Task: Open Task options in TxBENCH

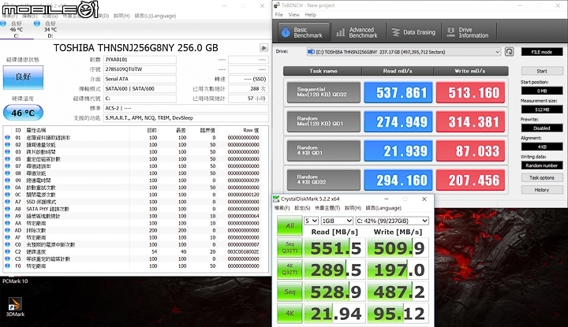Action: tap(542, 177)
